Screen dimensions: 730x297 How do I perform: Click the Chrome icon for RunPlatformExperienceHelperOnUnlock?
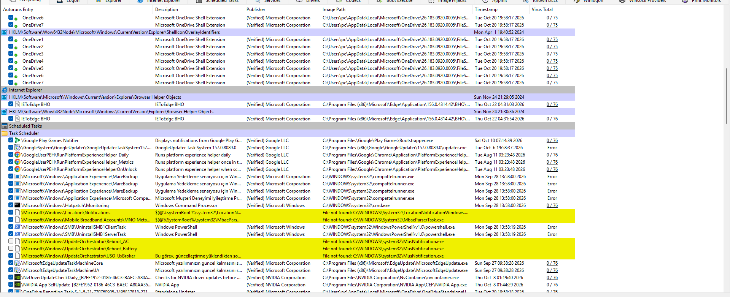[x=17, y=169]
